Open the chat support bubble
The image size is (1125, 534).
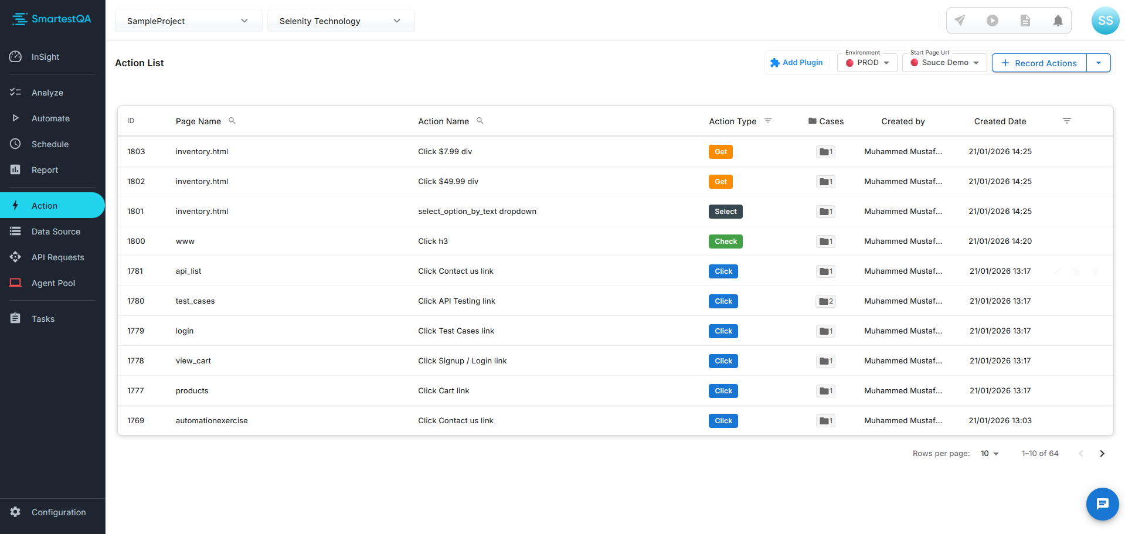(1102, 504)
